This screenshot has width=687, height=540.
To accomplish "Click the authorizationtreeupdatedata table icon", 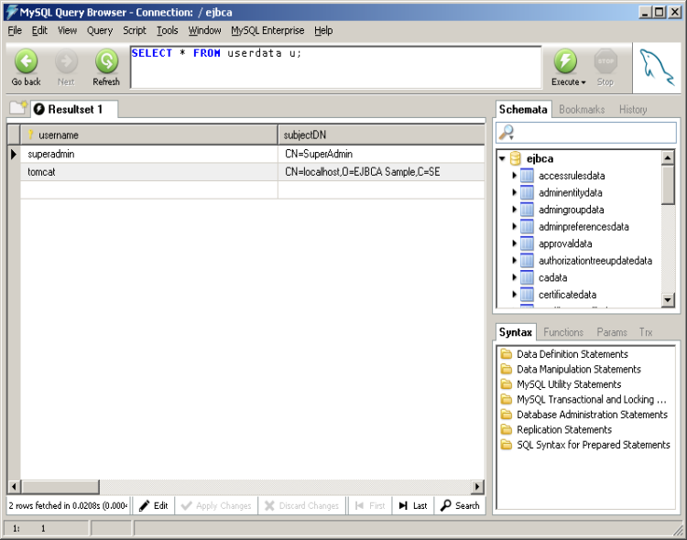I will click(x=527, y=261).
